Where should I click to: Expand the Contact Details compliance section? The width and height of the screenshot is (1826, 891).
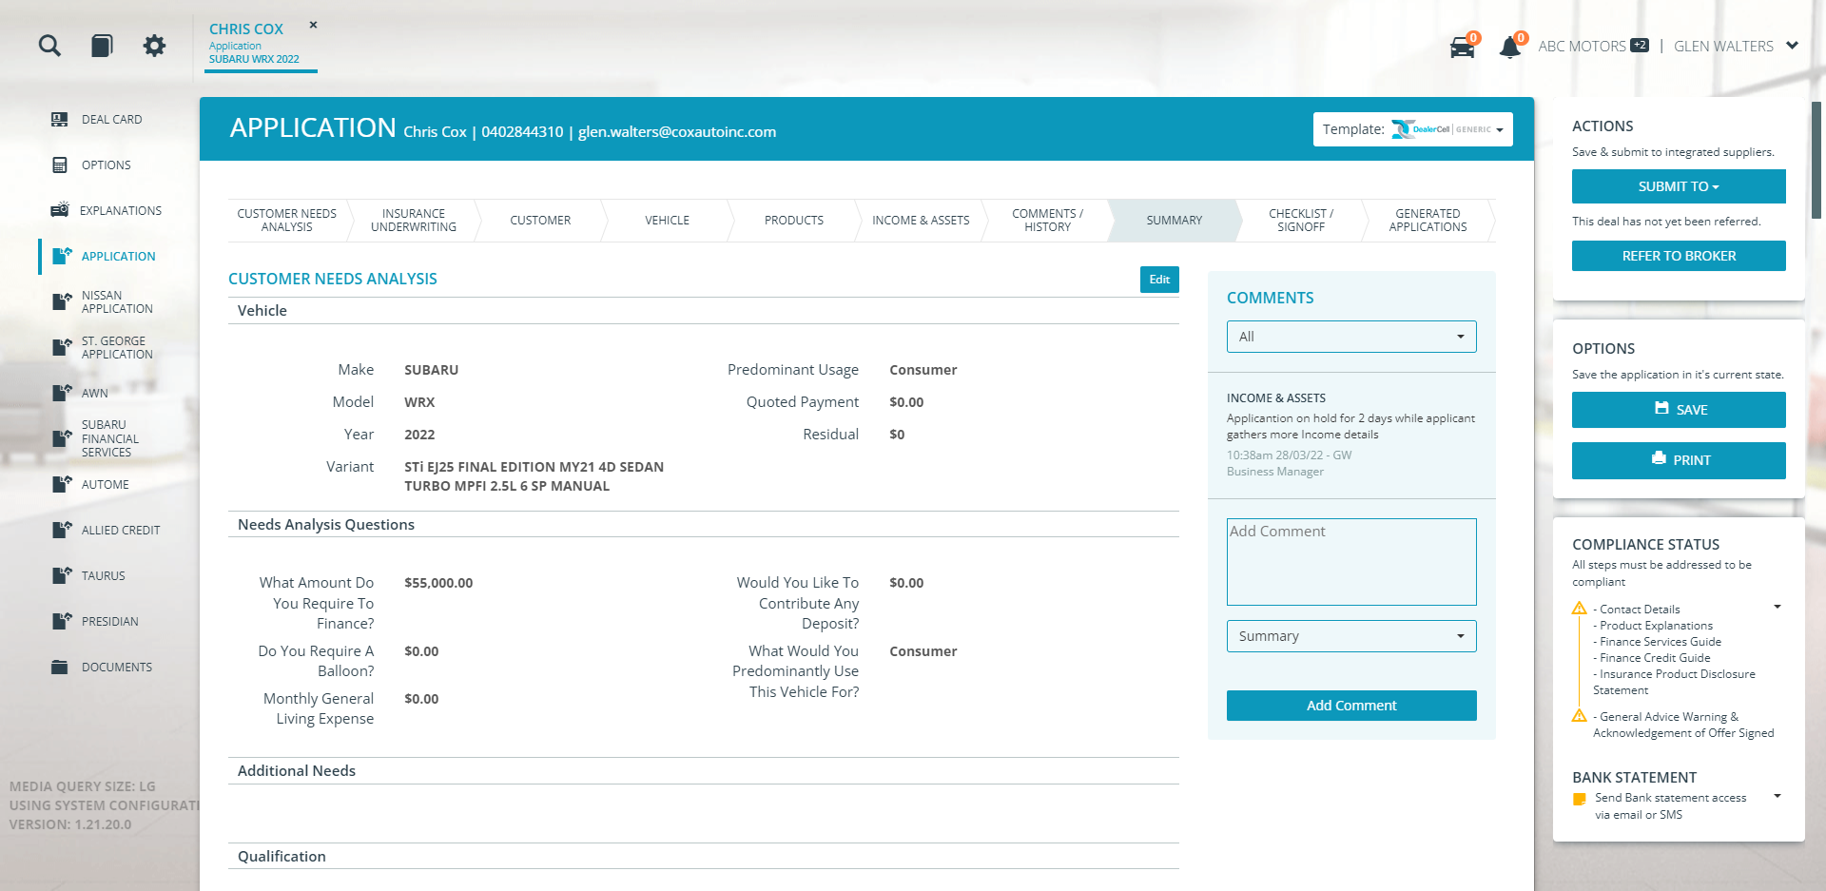[x=1777, y=608]
